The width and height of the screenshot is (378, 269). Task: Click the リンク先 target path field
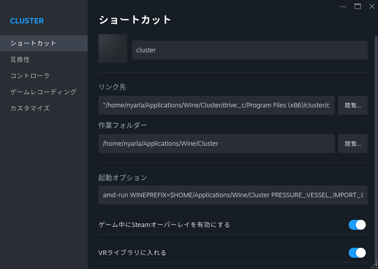(x=216, y=105)
